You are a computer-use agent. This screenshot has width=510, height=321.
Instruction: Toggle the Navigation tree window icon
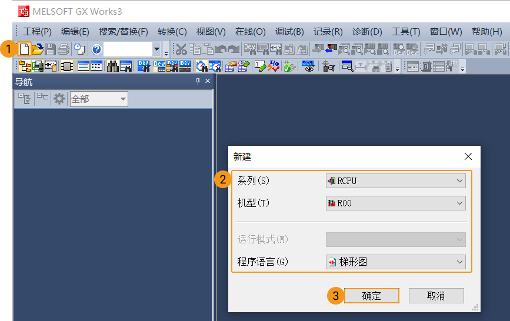click(x=25, y=66)
